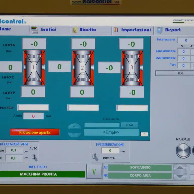Click the valve 3 graphic icon
The image size is (194, 194).
(132, 68)
